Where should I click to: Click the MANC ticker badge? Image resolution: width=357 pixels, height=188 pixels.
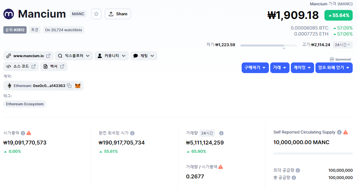point(78,14)
